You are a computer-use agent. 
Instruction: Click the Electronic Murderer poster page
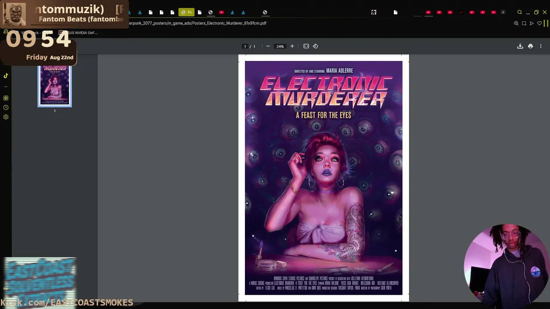(324, 178)
